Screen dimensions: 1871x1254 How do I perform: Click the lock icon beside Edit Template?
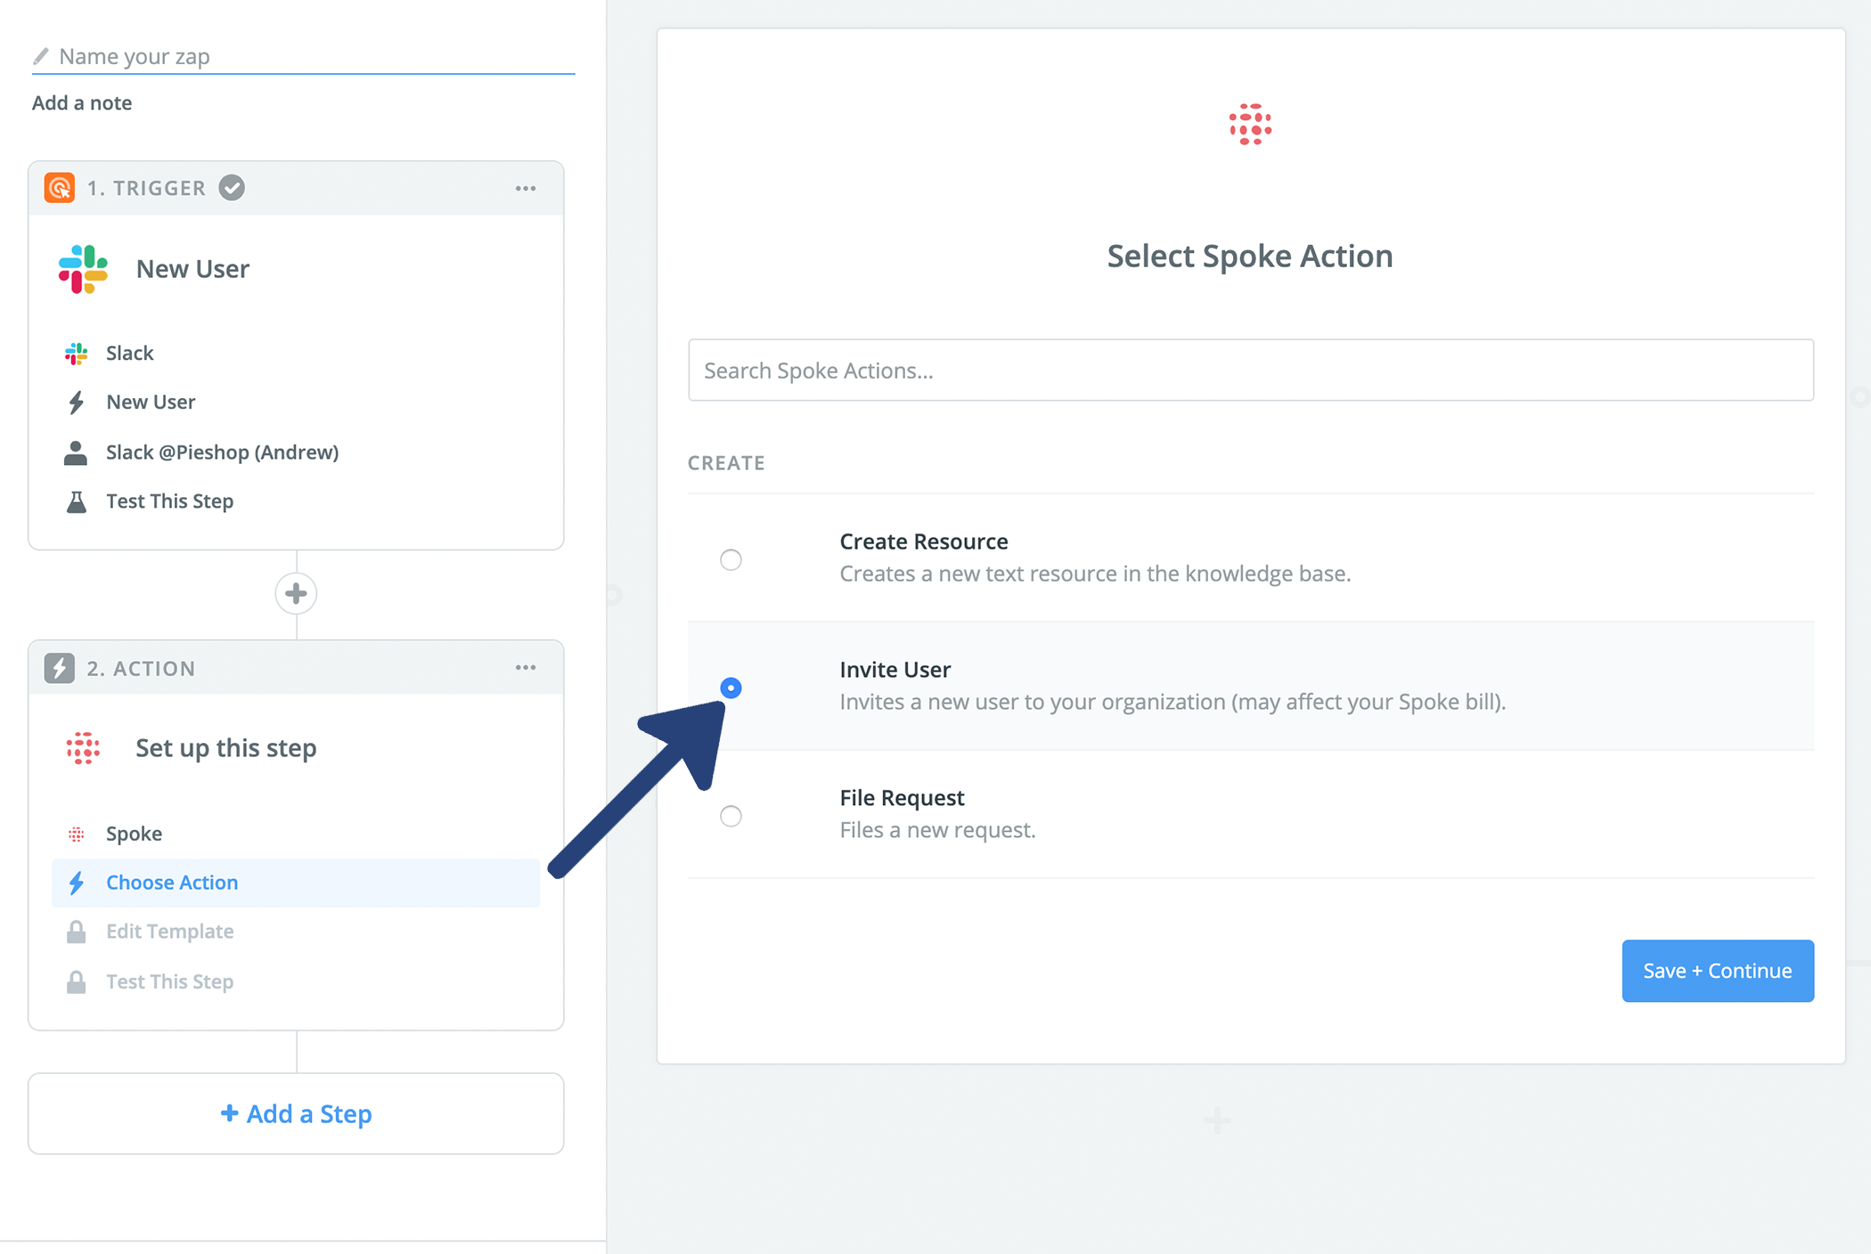(77, 932)
